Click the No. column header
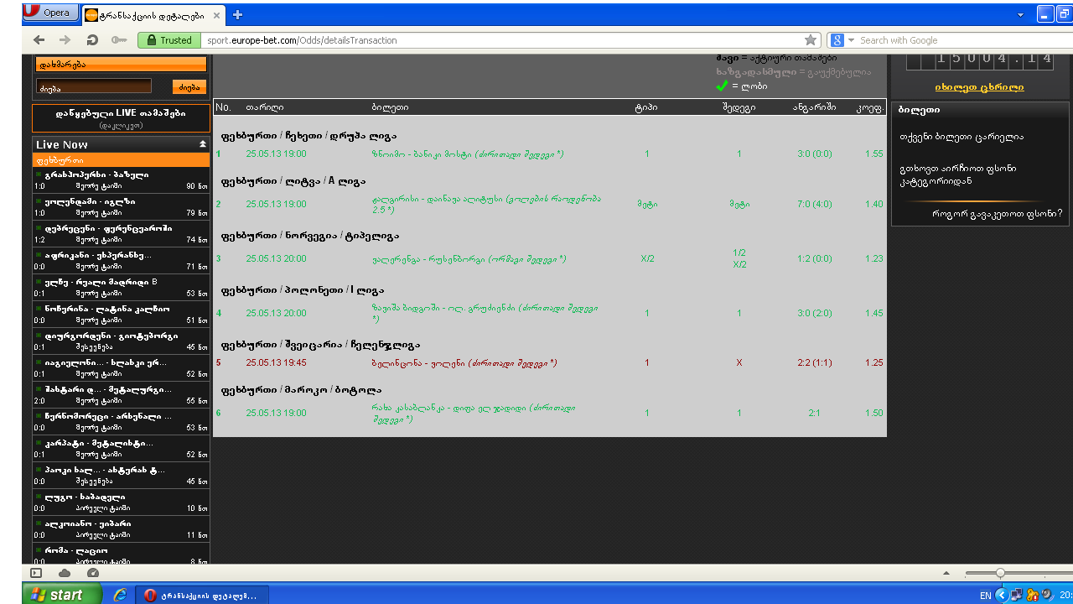 [x=223, y=107]
